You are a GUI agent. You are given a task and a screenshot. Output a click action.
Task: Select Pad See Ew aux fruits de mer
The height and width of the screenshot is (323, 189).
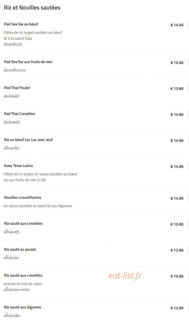(28, 62)
